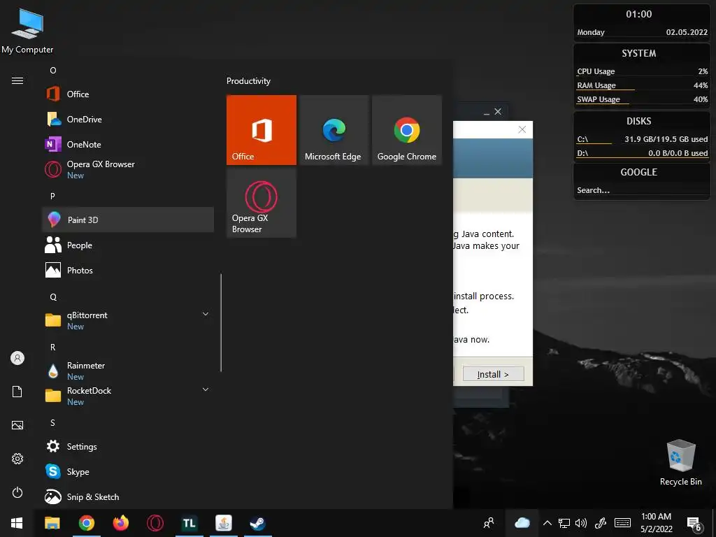Viewport: 716px width, 537px height.
Task: Click the taskbar clock showing 1:00 AM
Action: tap(656, 523)
